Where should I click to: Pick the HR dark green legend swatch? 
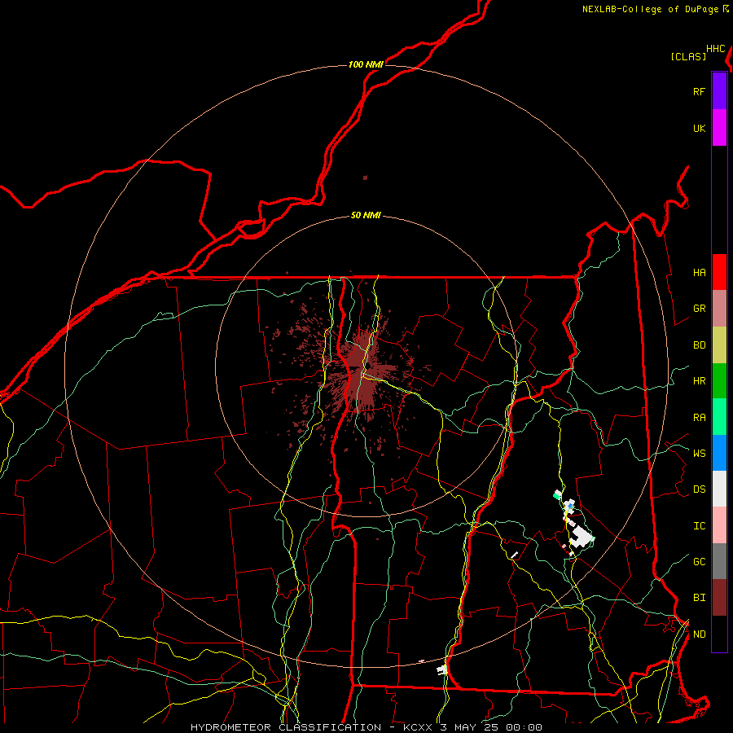[x=719, y=381]
